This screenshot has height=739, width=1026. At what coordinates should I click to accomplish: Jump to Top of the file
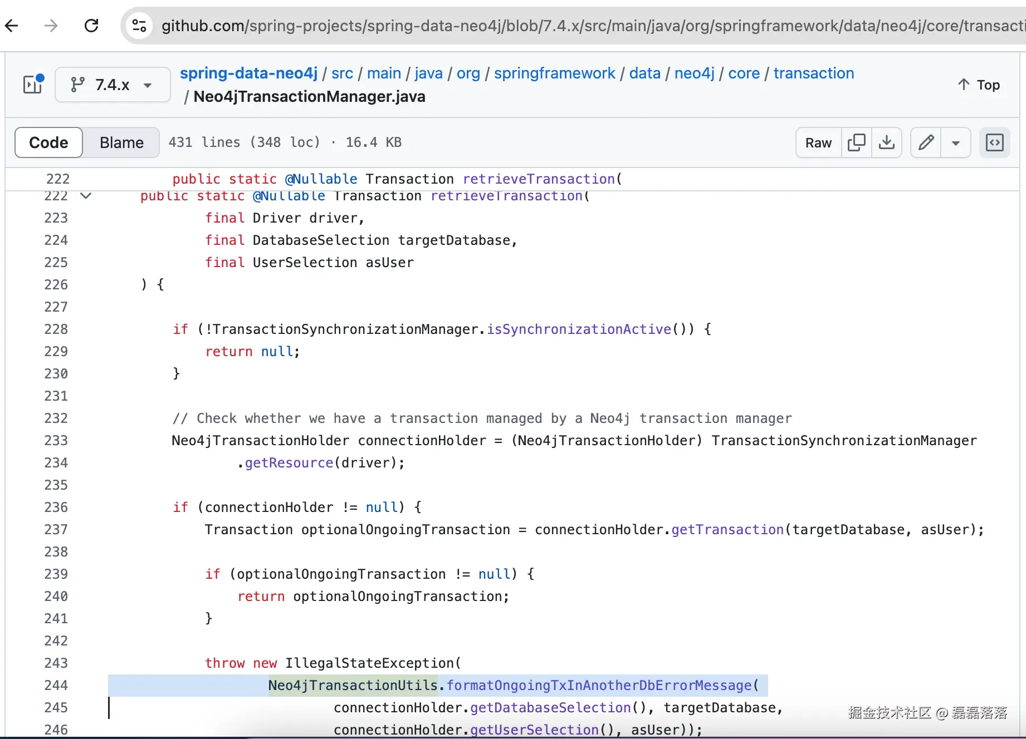979,85
